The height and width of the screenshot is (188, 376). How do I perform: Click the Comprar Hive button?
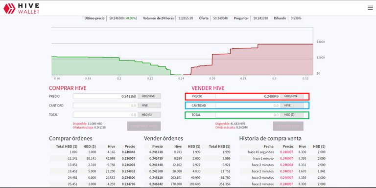click(x=144, y=126)
